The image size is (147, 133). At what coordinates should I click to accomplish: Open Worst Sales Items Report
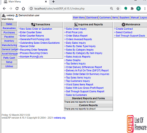[80, 84]
